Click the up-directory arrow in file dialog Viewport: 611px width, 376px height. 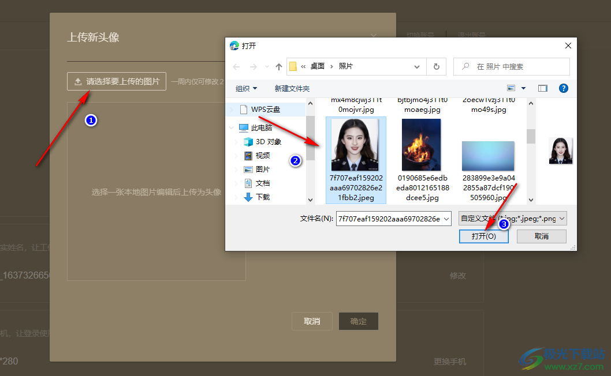click(x=279, y=67)
